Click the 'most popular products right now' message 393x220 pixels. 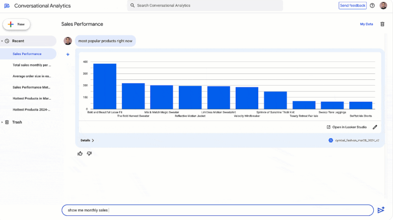point(105,41)
